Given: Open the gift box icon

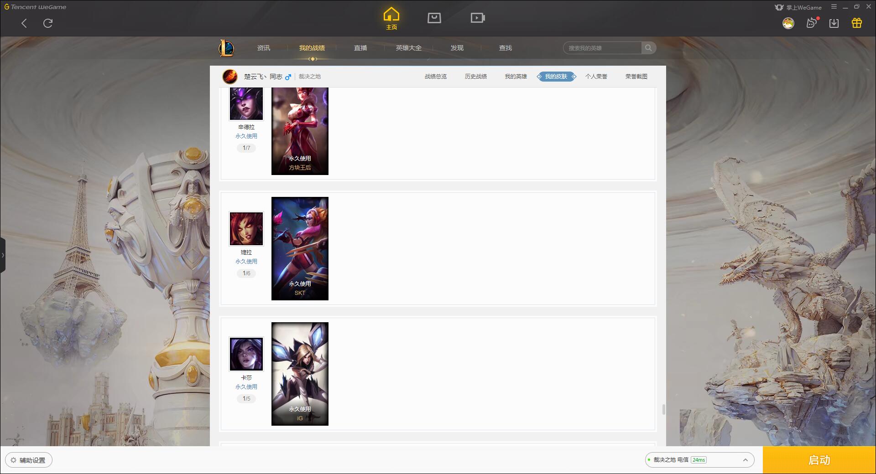Looking at the screenshot, I should coord(857,23).
